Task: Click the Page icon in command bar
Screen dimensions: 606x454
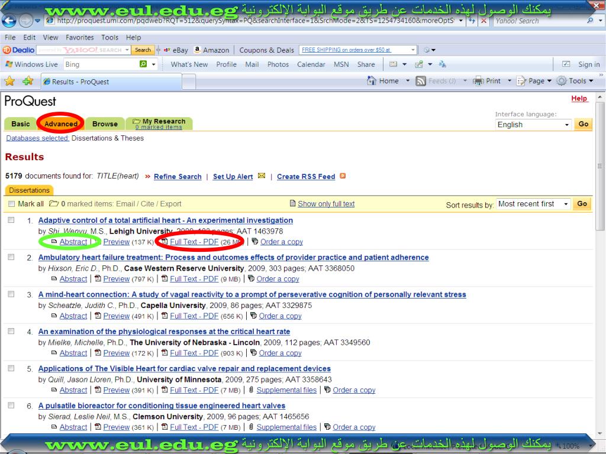Action: [521, 80]
